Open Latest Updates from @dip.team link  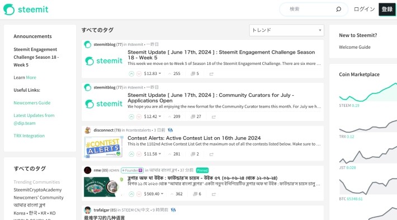pyautogui.click(x=34, y=119)
